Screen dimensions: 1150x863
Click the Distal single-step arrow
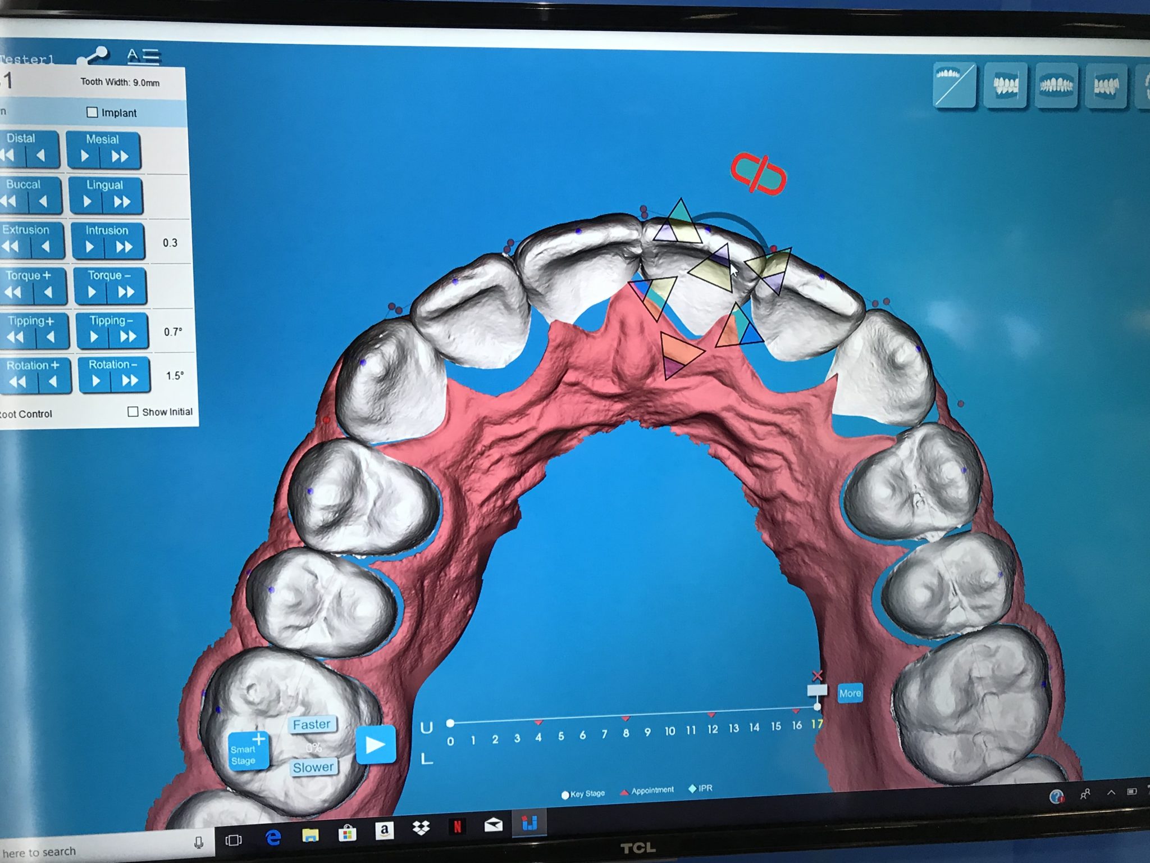[x=40, y=155]
